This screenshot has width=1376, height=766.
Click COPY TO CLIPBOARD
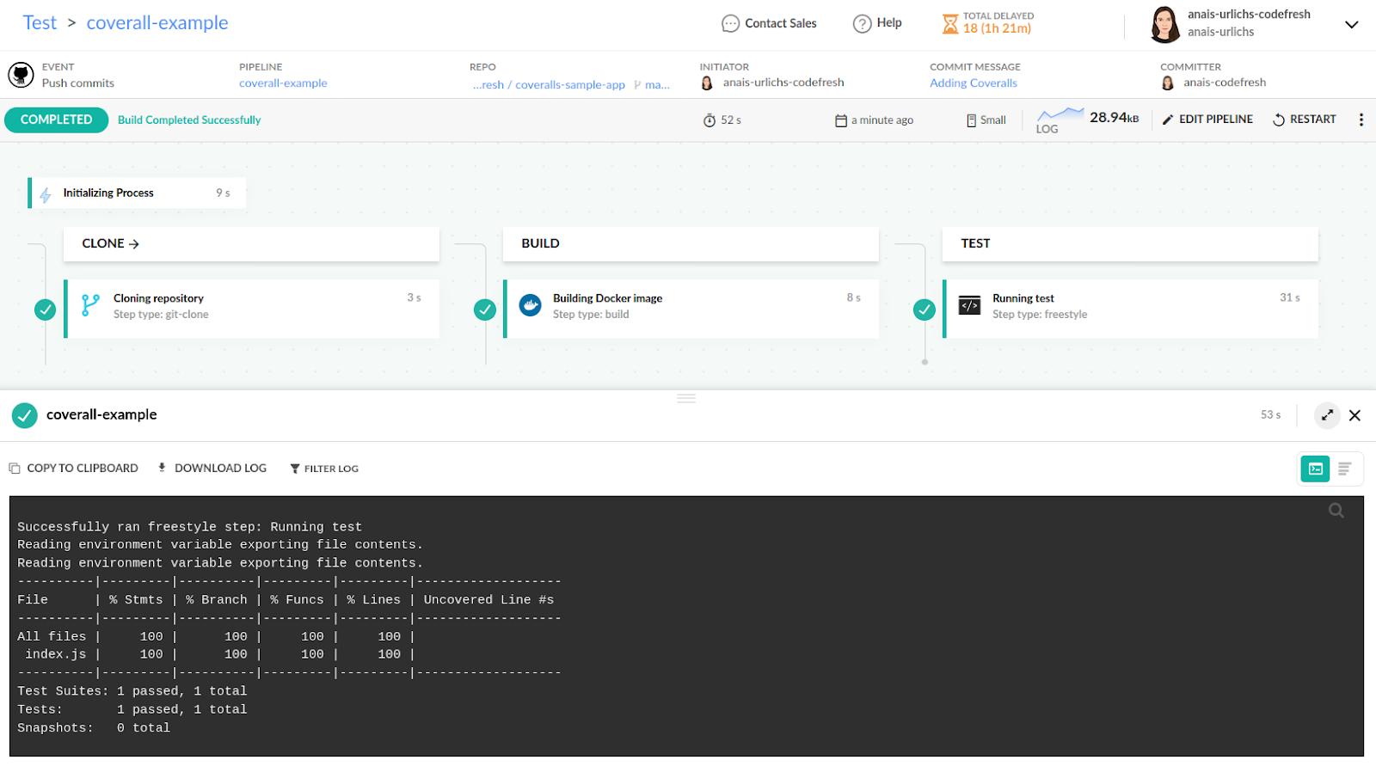[x=74, y=469]
